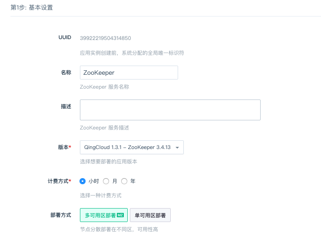The width and height of the screenshot is (321, 242).
Task: Select the 小时 hourly billing radio button
Action: pos(83,181)
